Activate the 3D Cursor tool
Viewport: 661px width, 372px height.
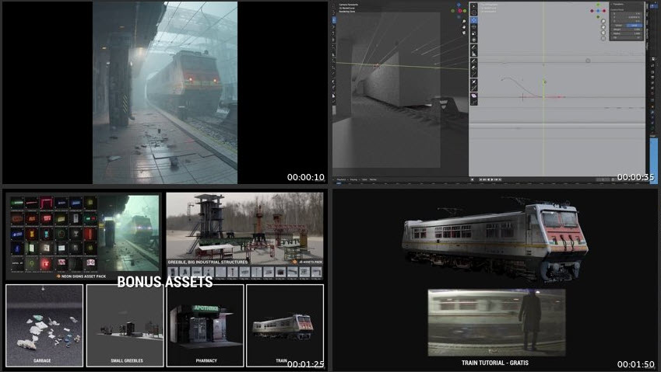474,12
